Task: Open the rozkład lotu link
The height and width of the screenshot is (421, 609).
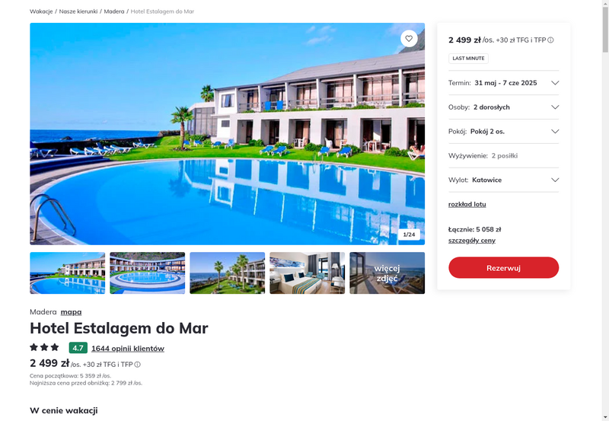Action: pos(467,204)
